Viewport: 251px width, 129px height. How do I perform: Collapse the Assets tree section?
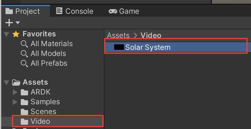point(6,83)
